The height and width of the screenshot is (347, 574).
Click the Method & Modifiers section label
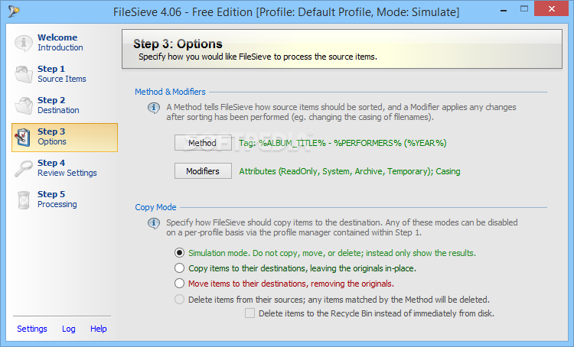[x=170, y=92]
